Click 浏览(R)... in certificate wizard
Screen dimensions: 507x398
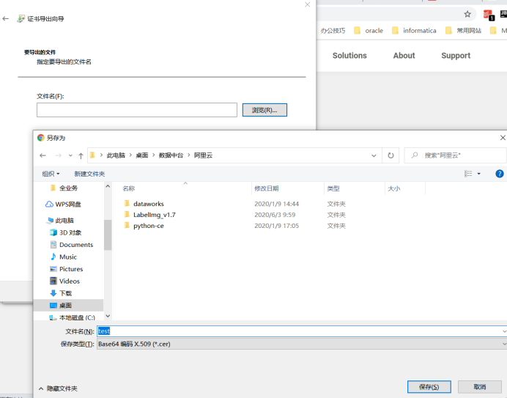(264, 110)
